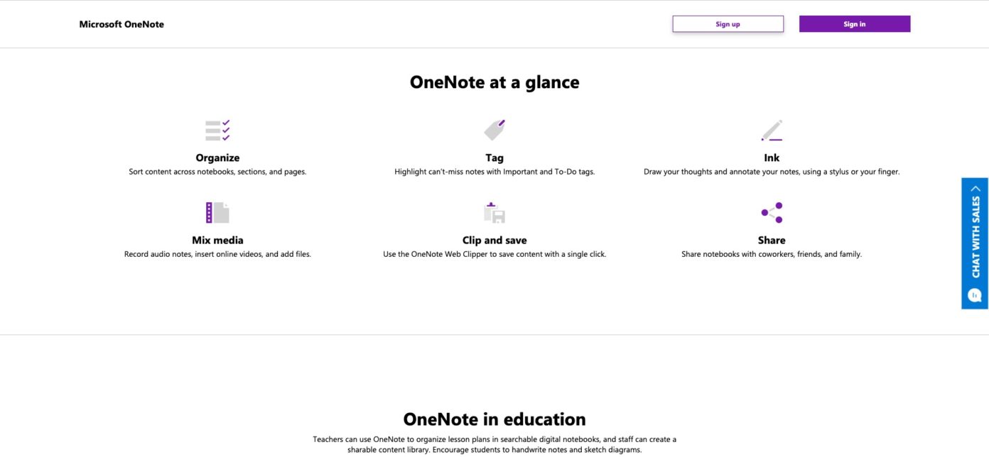This screenshot has height=457, width=989.
Task: Select the Mix media heading
Action: click(217, 240)
